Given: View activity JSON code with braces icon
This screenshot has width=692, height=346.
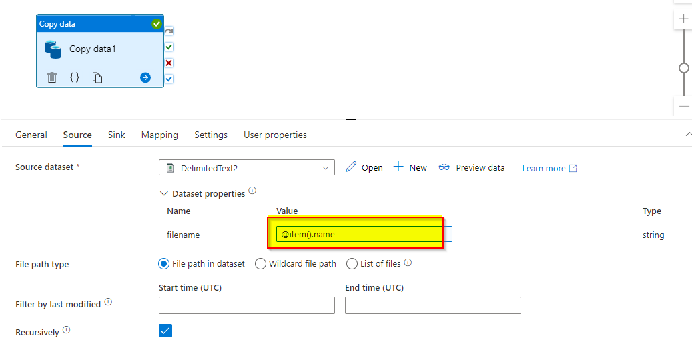Looking at the screenshot, I should coord(75,77).
